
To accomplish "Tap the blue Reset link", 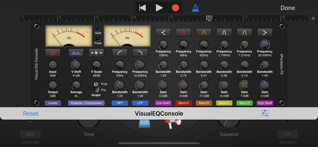I will [x=31, y=113].
